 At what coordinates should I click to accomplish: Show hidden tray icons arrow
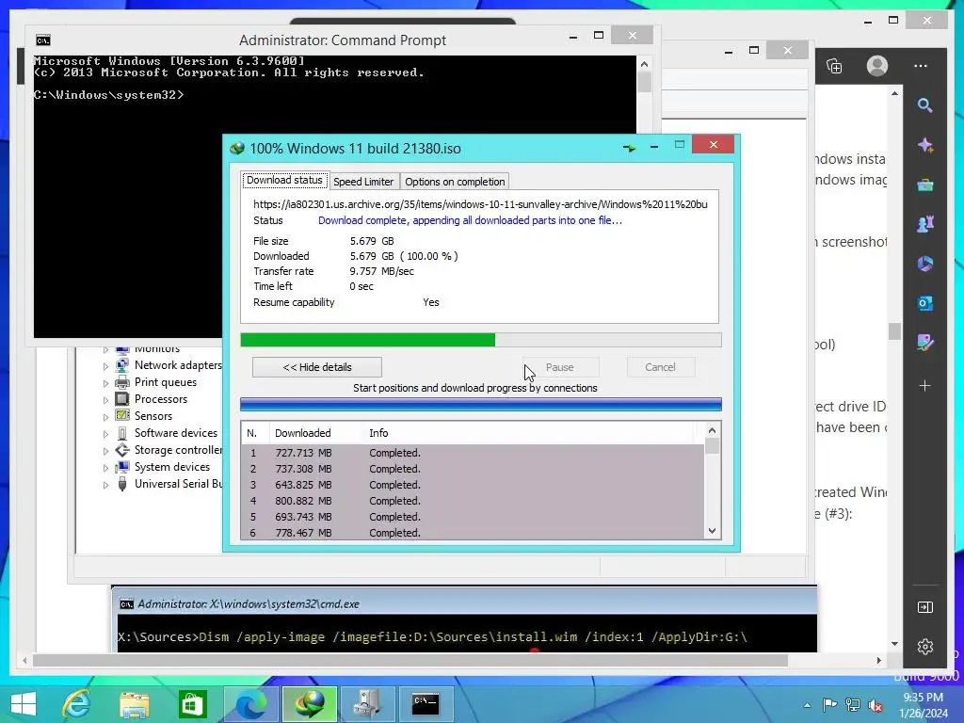pyautogui.click(x=807, y=705)
